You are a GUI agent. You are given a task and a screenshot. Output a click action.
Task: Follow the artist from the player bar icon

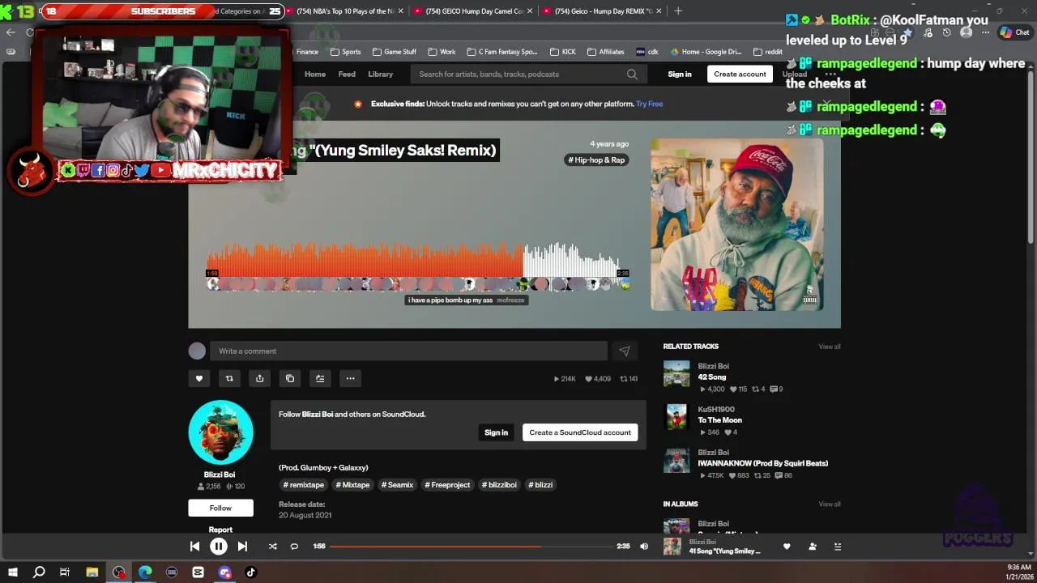[813, 547]
